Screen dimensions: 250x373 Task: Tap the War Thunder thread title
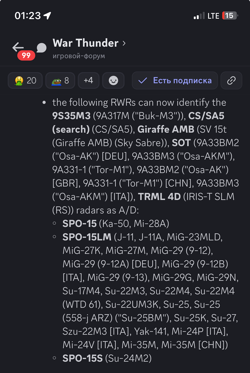(85, 43)
